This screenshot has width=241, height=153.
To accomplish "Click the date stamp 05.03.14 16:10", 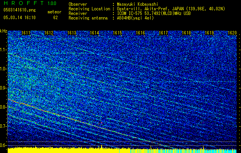I will (x=20, y=18).
